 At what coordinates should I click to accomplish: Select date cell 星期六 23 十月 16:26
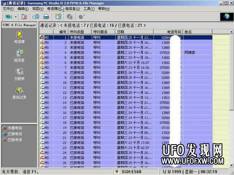click(134, 68)
